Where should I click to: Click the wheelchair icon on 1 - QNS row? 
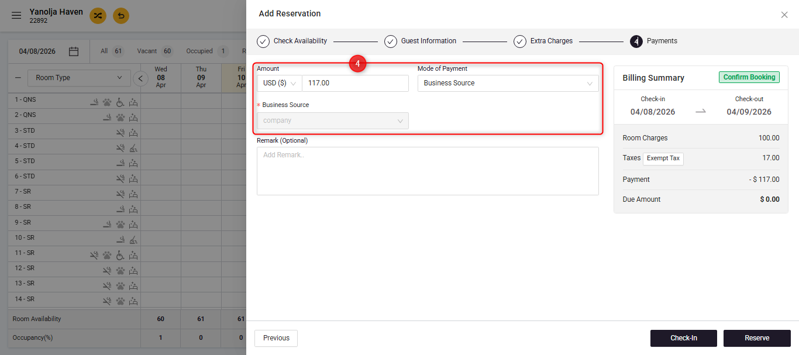120,102
